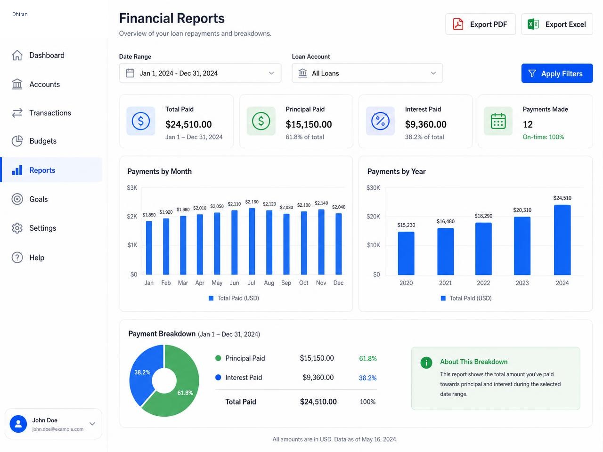
Task: Click the Jul bar in Payments by Month
Action: pyautogui.click(x=252, y=242)
